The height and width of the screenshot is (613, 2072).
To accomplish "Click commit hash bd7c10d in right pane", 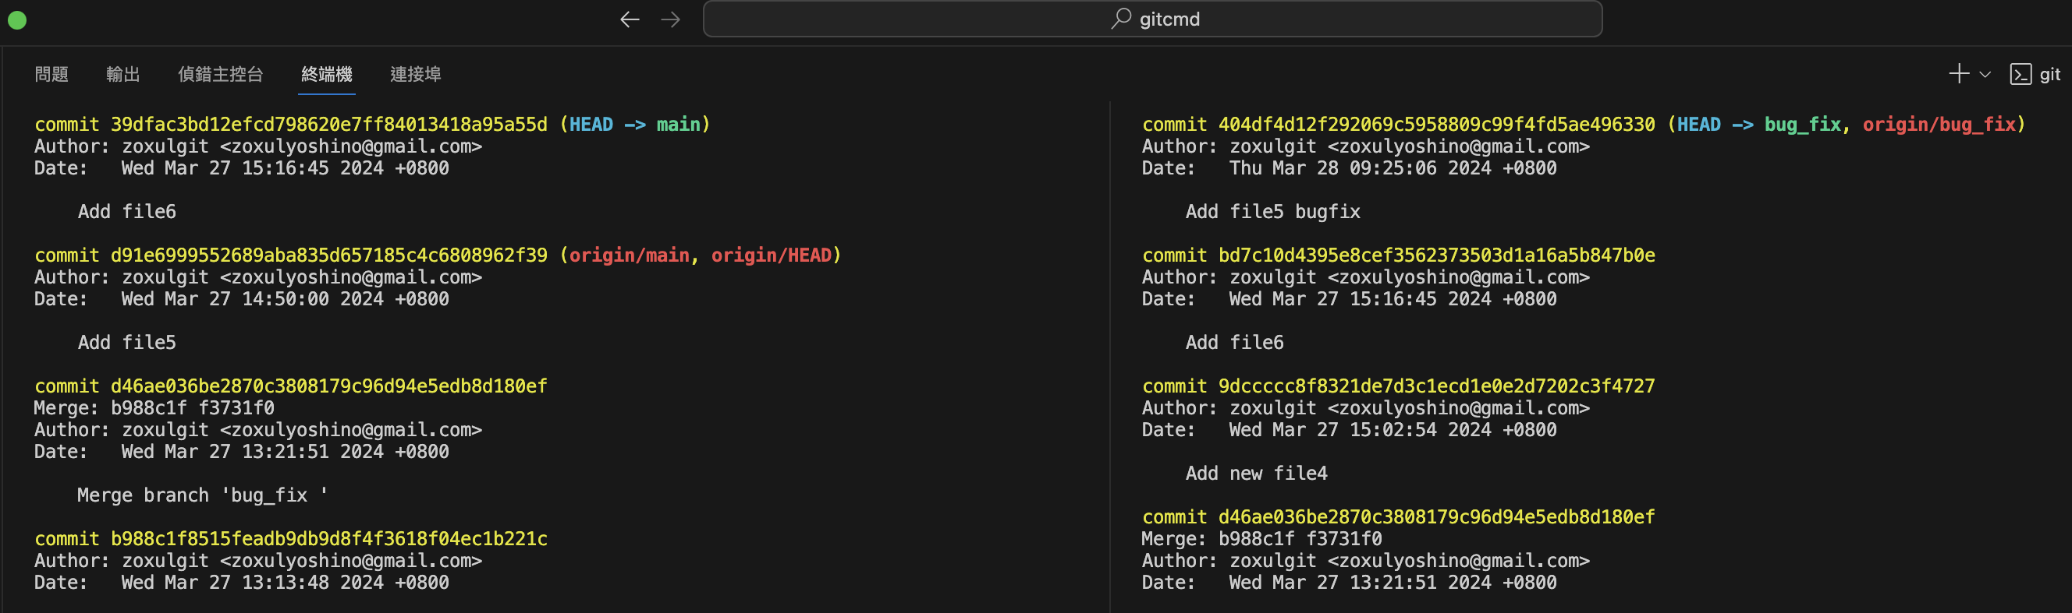I will [1435, 255].
